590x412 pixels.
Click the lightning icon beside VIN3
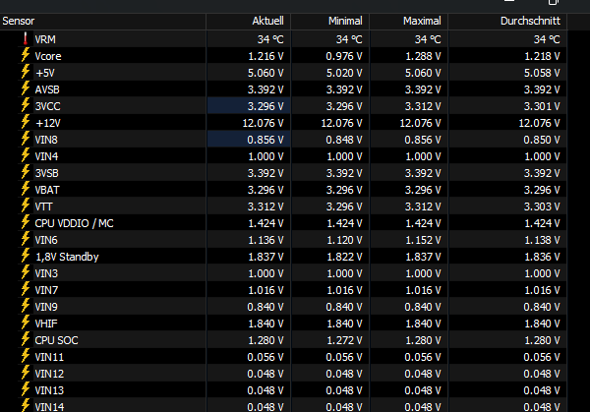click(x=26, y=272)
